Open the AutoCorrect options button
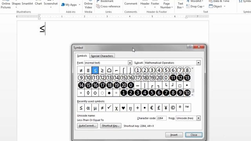Viewport: 251px width, 141px height. click(87, 126)
